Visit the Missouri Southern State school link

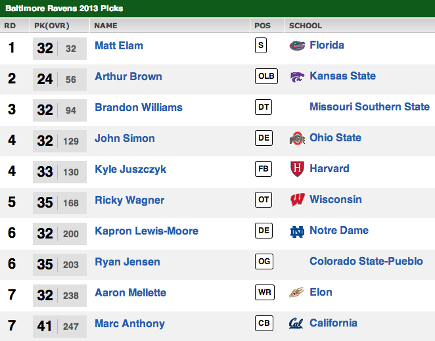coord(369,106)
